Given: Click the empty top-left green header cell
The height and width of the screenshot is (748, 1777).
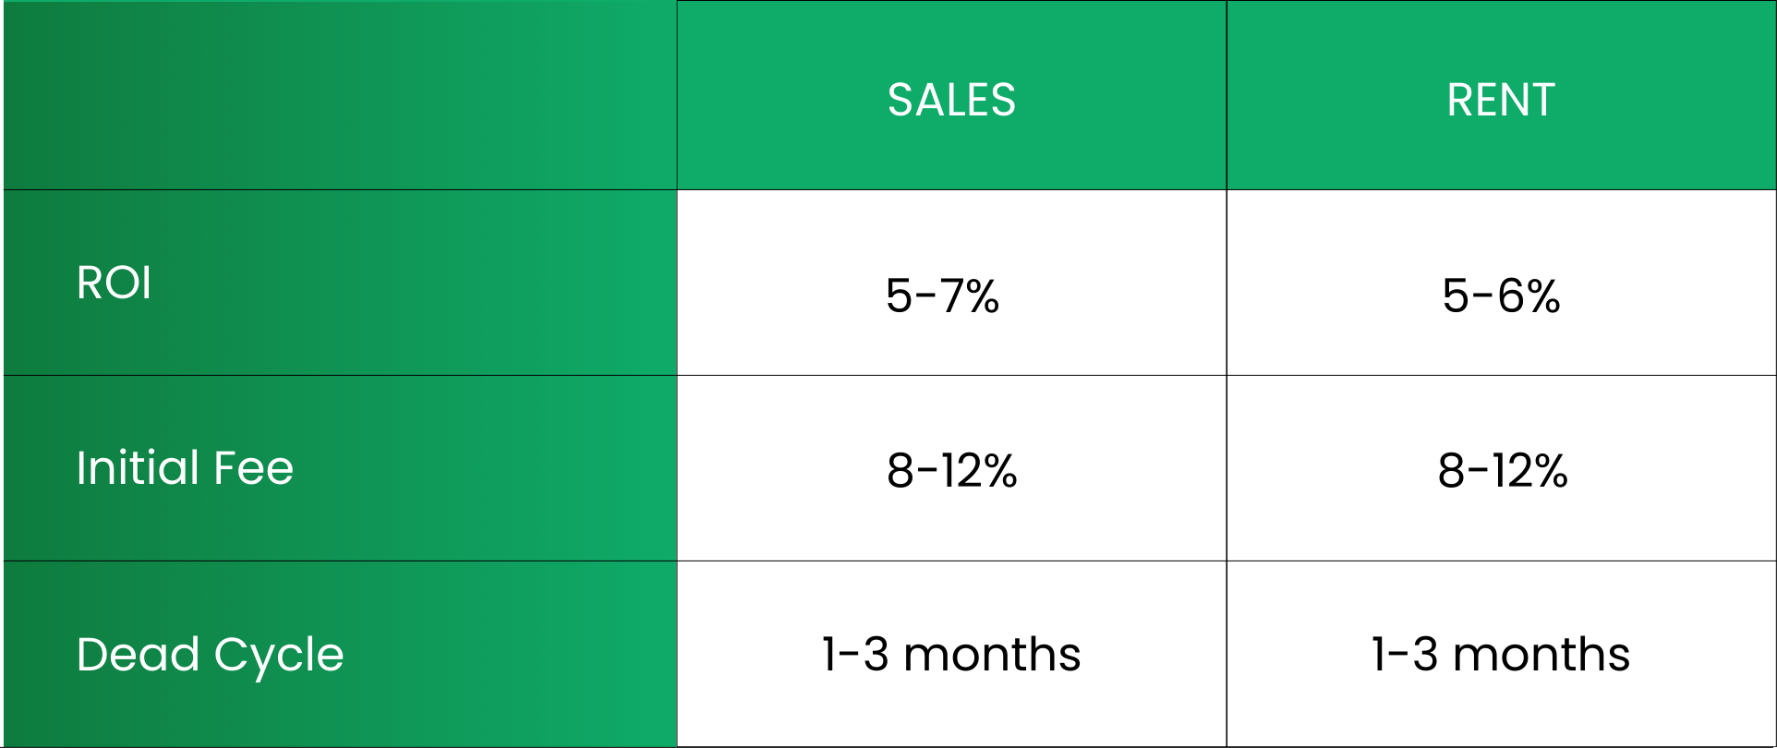Looking at the screenshot, I should tap(340, 95).
